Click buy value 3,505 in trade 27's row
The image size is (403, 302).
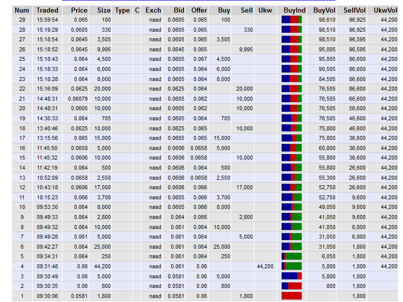click(x=223, y=40)
